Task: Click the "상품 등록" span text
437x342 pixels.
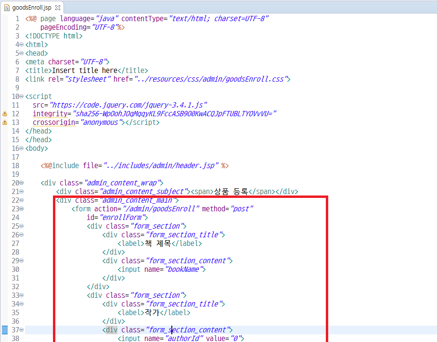Action: tap(231, 192)
